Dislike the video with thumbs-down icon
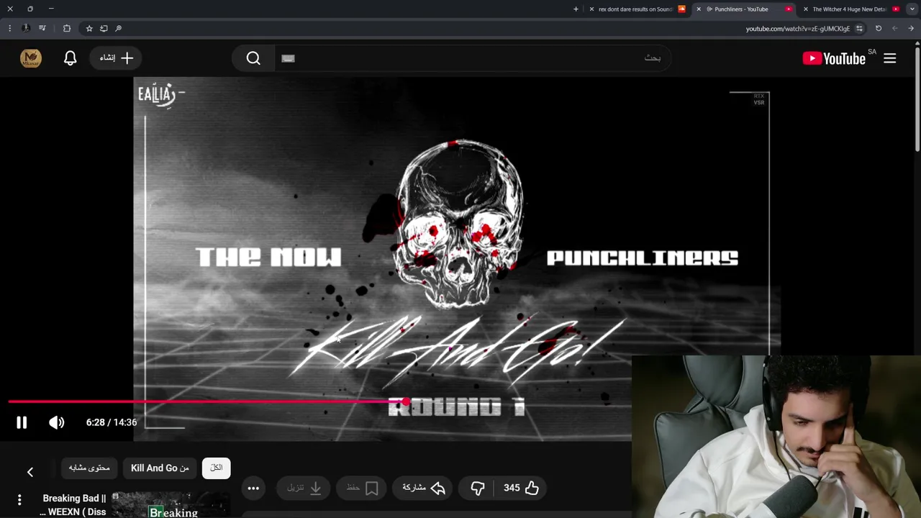This screenshot has width=921, height=518. coord(478,488)
